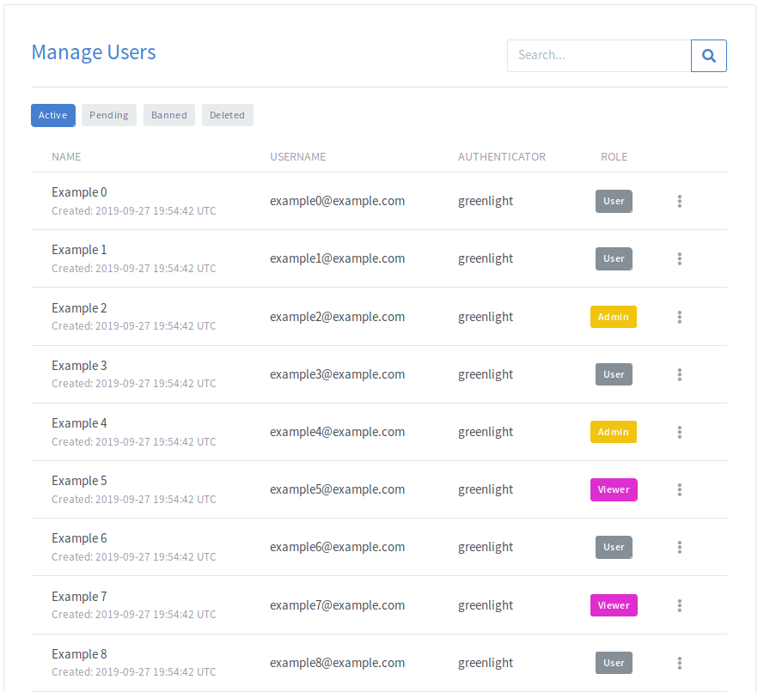Image resolution: width=758 pixels, height=692 pixels.
Task: Show the Banned users list
Action: (x=169, y=115)
